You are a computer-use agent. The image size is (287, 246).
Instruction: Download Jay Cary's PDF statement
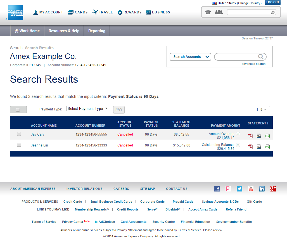250,136
